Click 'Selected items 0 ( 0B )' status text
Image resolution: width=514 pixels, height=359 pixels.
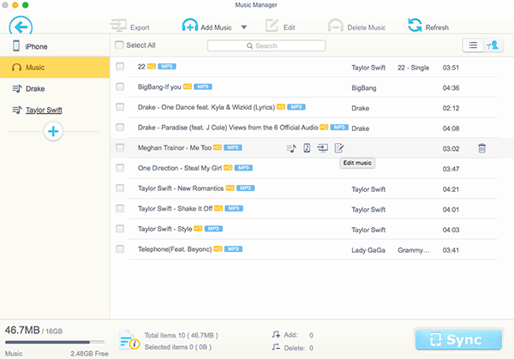point(177,347)
